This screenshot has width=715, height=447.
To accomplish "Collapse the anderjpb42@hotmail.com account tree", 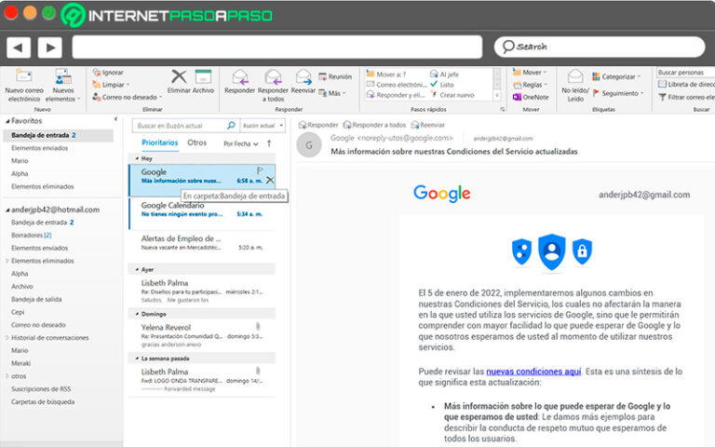I will tap(7, 210).
